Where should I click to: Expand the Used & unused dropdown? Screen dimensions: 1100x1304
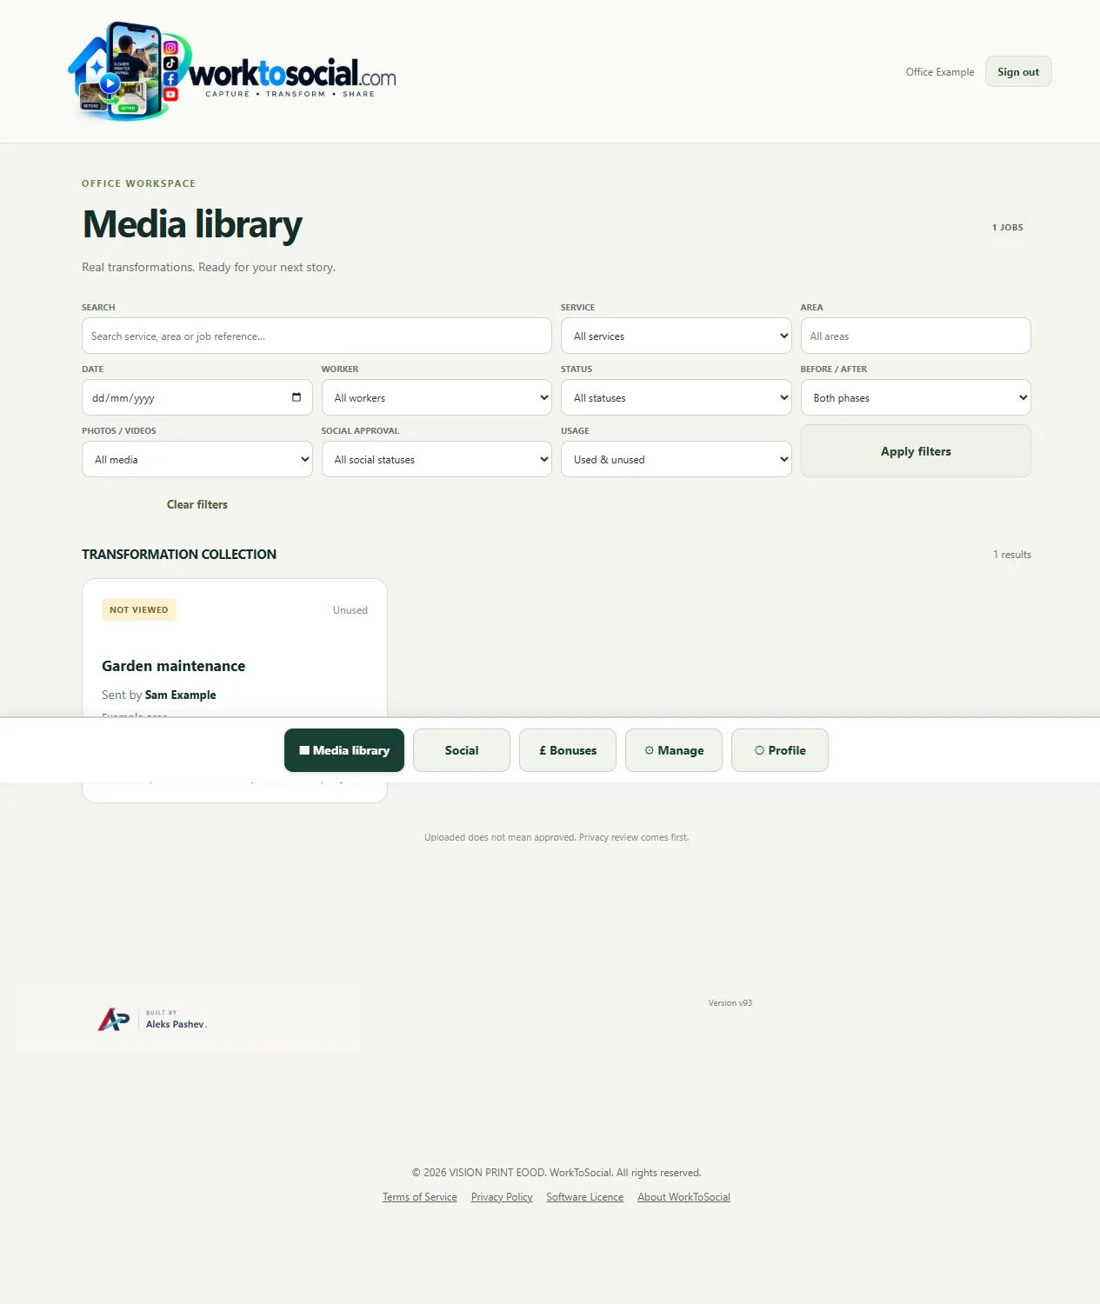[x=677, y=459]
